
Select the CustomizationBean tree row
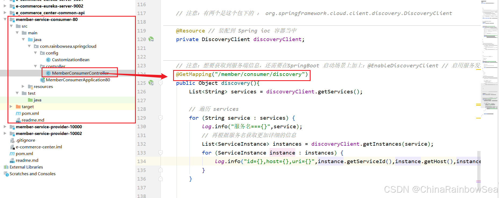click(x=68, y=60)
